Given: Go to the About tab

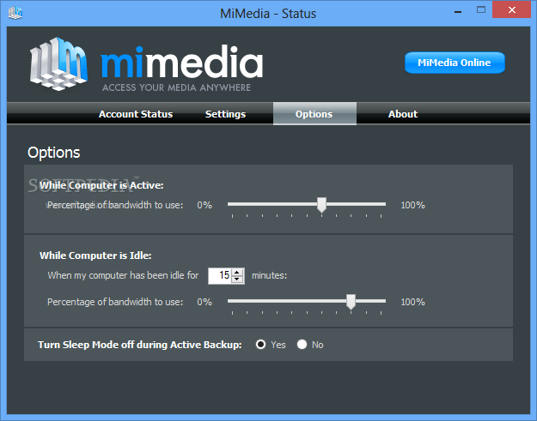Looking at the screenshot, I should pyautogui.click(x=403, y=114).
